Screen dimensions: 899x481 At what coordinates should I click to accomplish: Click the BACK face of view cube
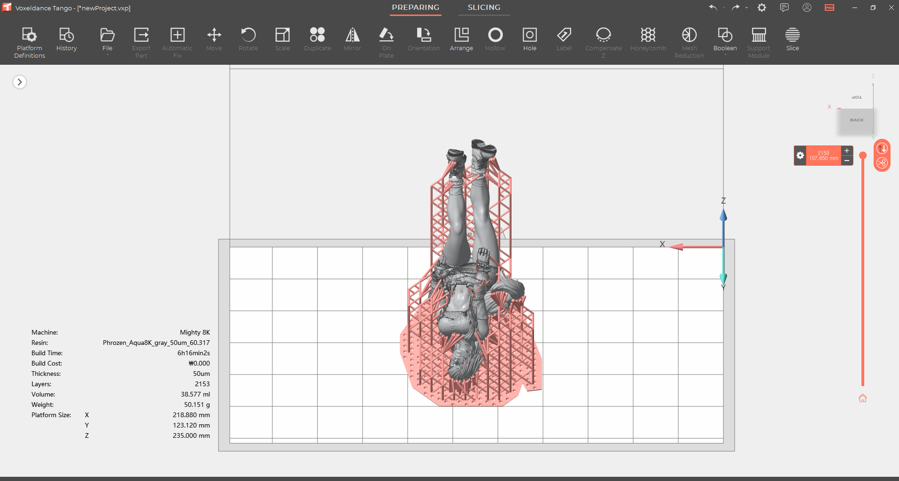[856, 121]
